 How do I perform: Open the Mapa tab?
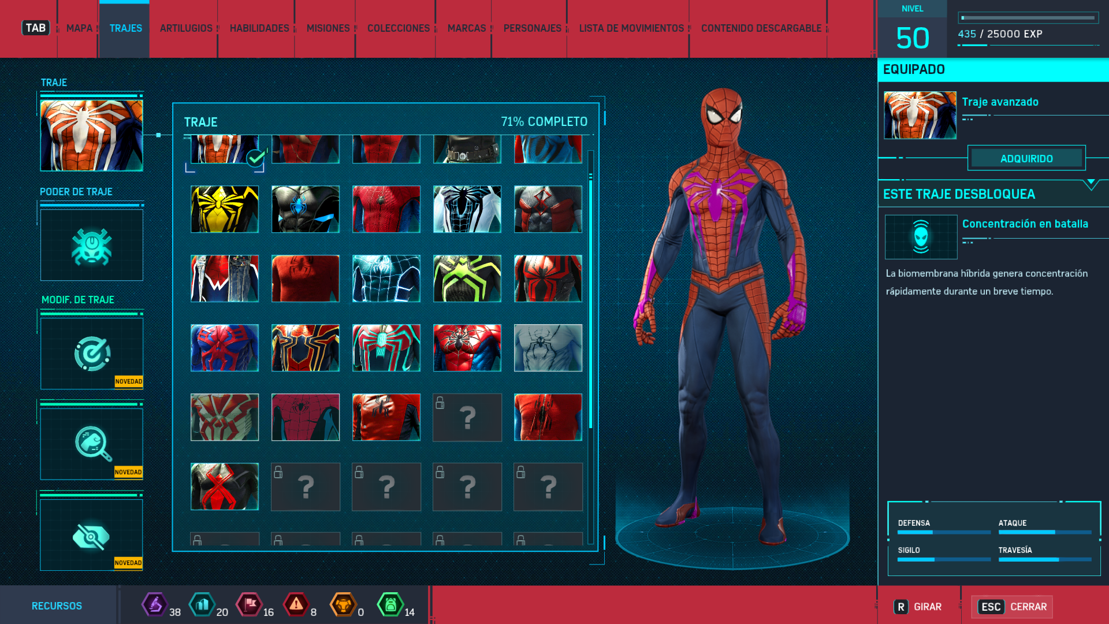point(79,28)
